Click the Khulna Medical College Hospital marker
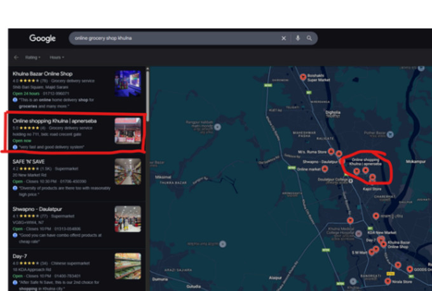Screen dimensions: 432x291 coord(358,233)
